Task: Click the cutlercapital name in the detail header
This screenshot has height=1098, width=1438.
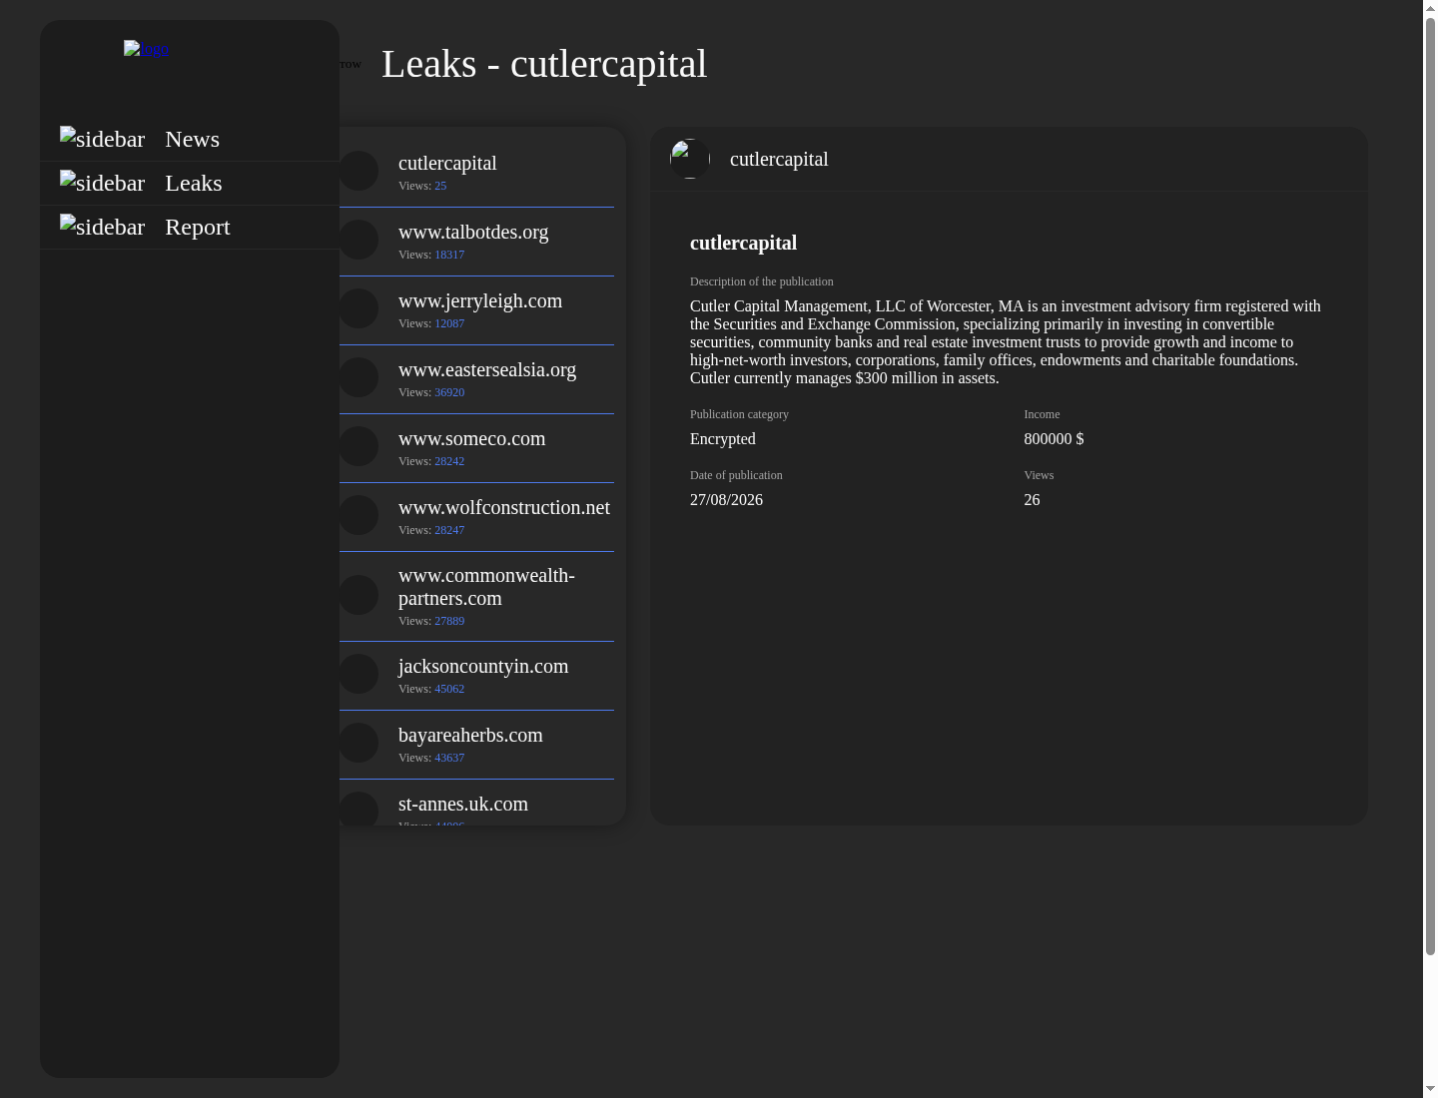Action: tap(779, 159)
